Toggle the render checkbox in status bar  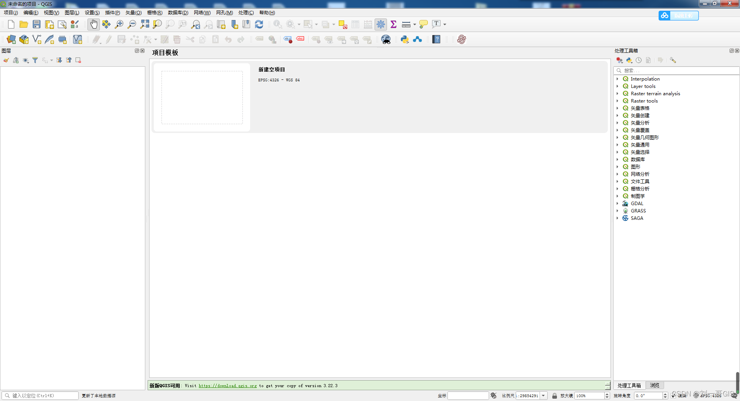pyautogui.click(x=673, y=396)
